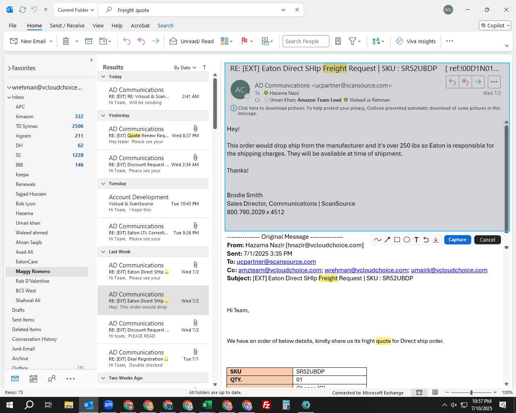Viewport: 516px width, 413px height.
Task: Open the ucpartner@scansource.com email link
Action: point(276,262)
